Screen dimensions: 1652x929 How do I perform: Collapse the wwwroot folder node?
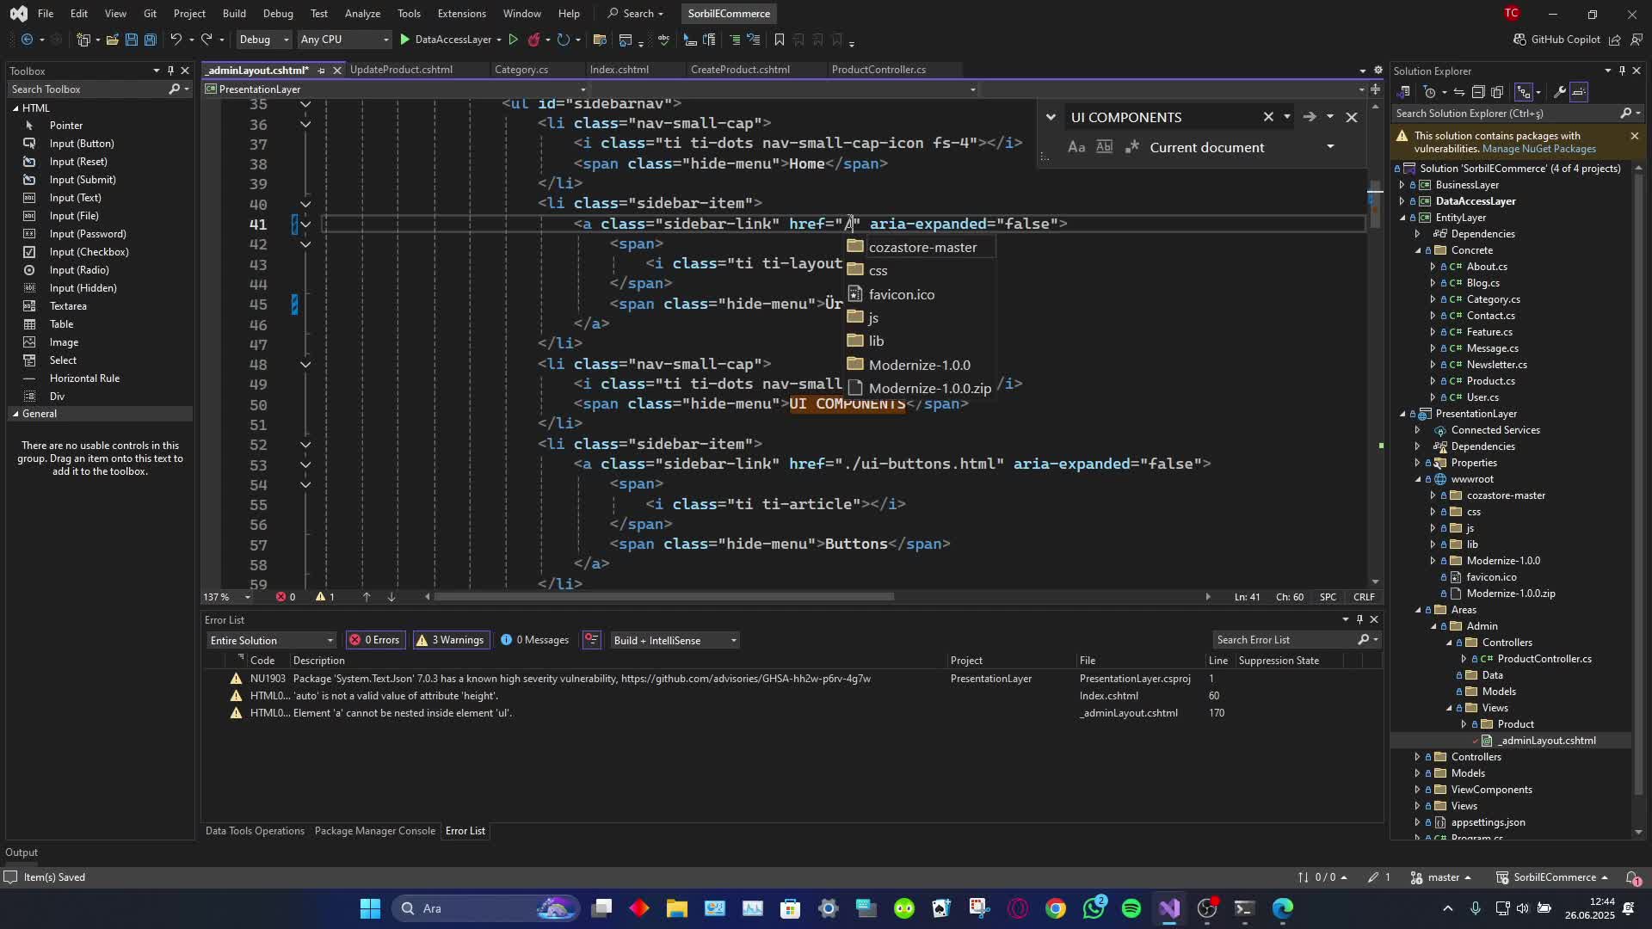click(1418, 479)
